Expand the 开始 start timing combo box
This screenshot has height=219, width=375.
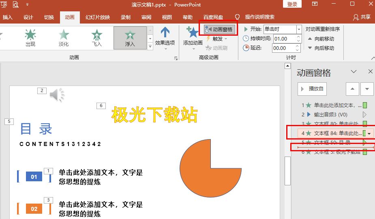[x=299, y=29]
